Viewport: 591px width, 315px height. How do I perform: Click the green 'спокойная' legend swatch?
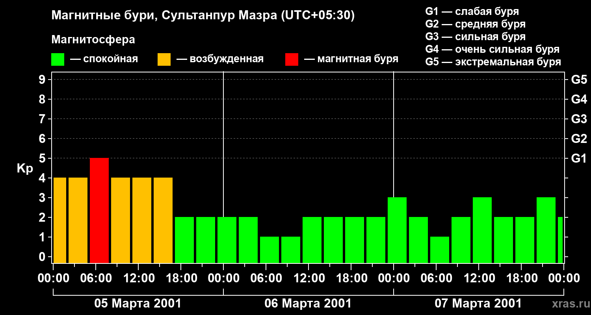pyautogui.click(x=58, y=59)
